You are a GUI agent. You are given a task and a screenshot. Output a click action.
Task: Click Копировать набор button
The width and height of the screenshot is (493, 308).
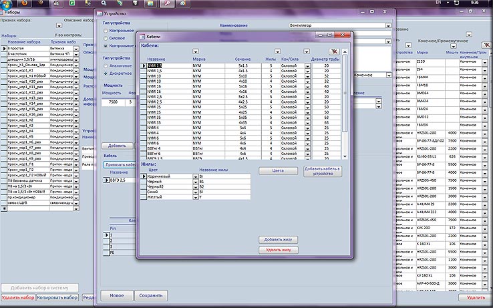[57, 297]
